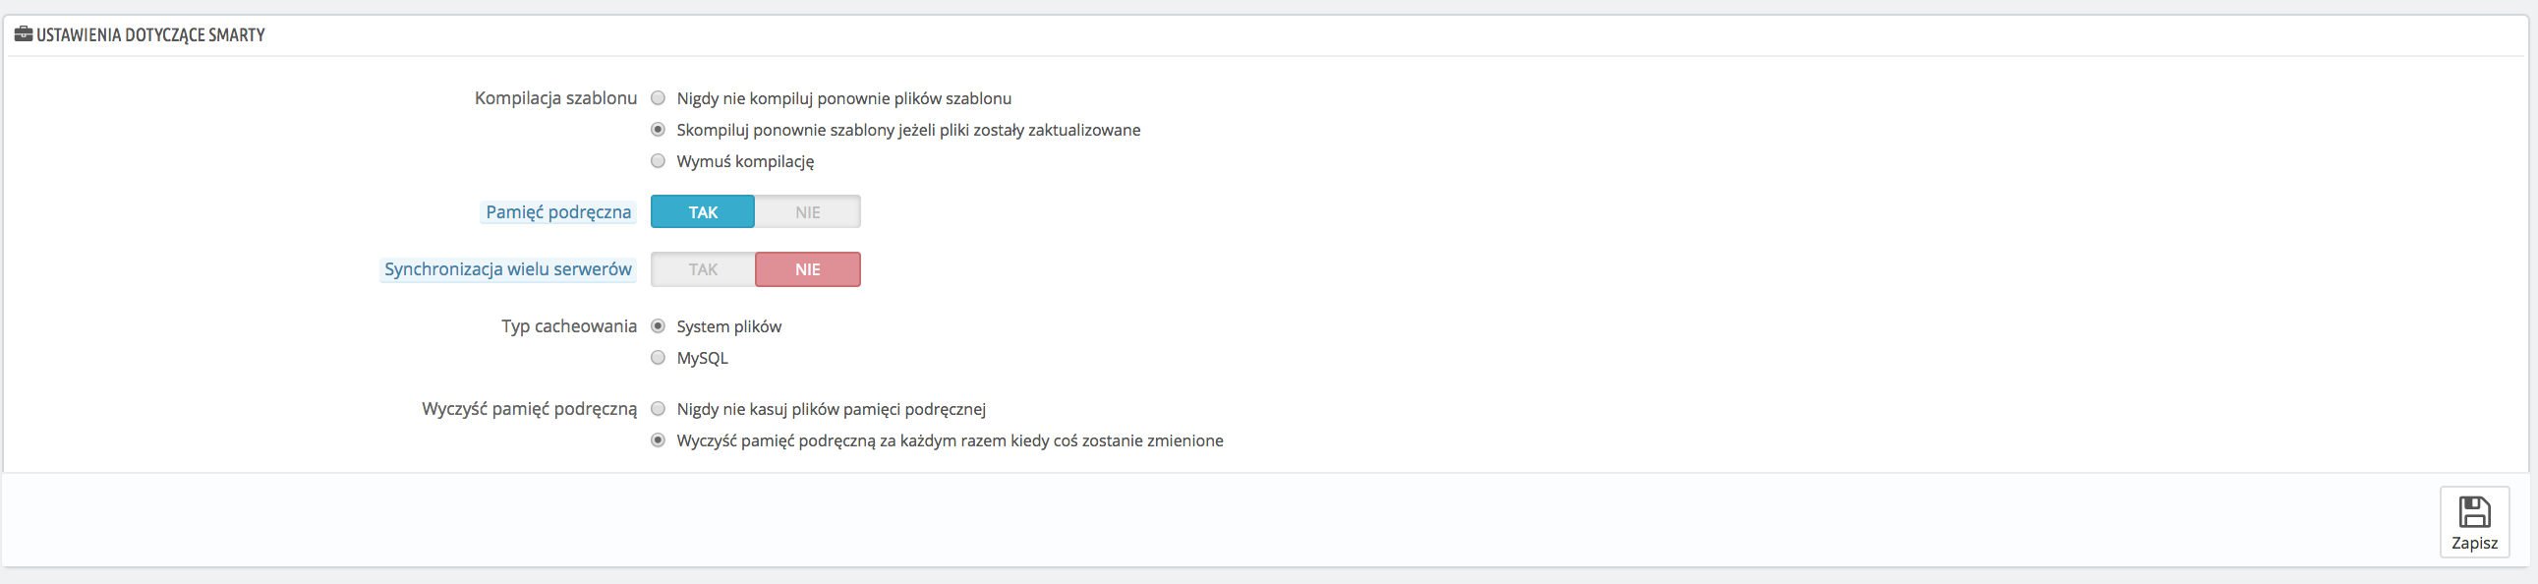Click the 'Typ cacheowania' field label
Viewport: 2538px width, 584px height.
(x=568, y=326)
